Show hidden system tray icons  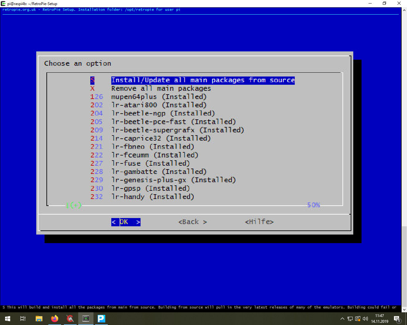tap(342, 319)
